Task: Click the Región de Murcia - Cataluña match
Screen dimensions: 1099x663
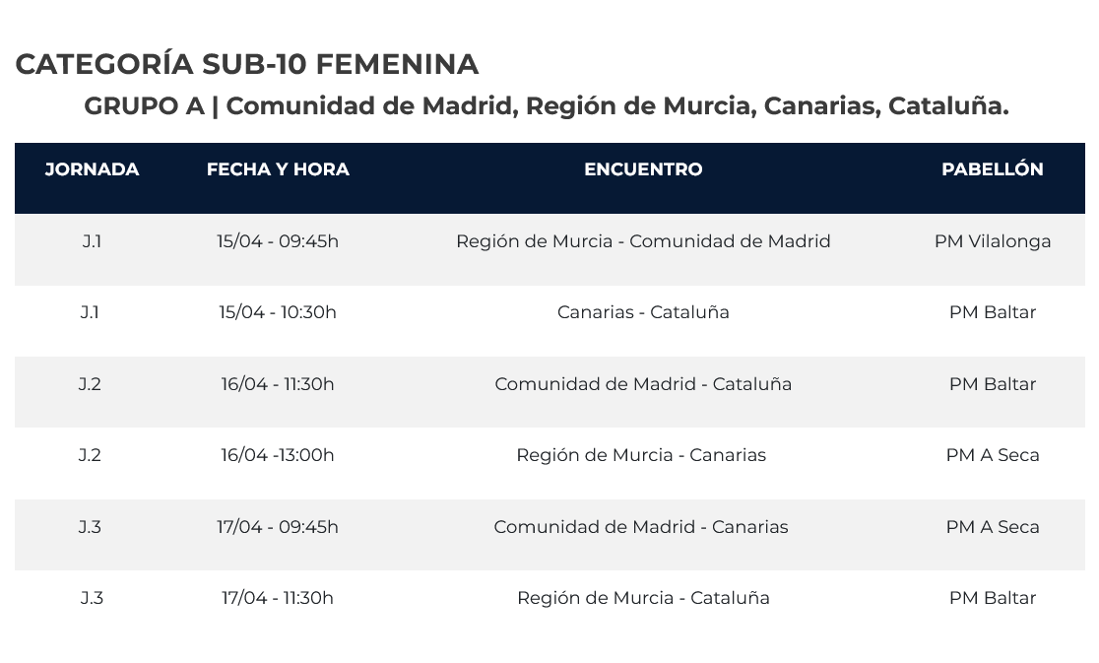Action: 643,598
